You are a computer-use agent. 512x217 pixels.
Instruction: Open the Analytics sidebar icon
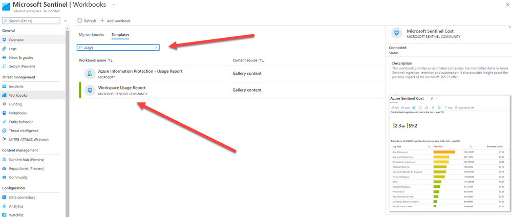tap(5, 206)
